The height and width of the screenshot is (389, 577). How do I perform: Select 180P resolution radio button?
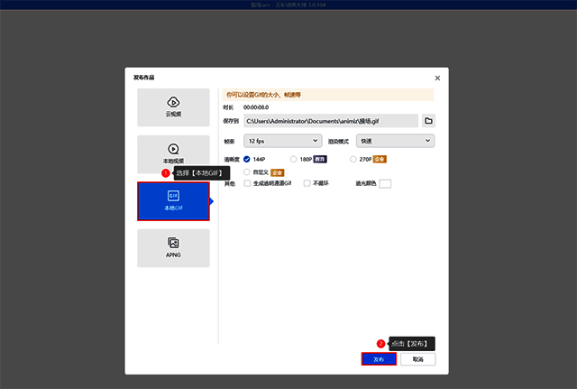point(294,159)
